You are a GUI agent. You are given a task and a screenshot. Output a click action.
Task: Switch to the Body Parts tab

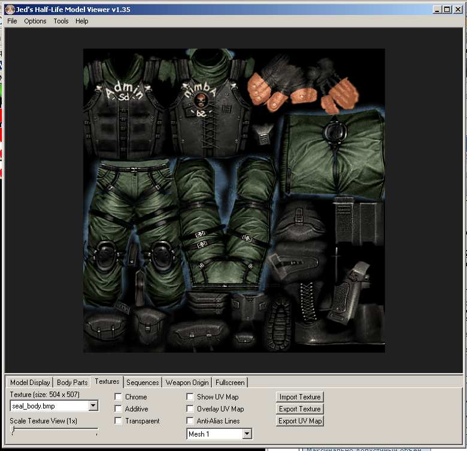click(x=72, y=383)
